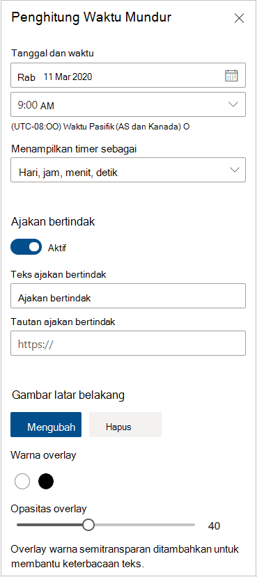Toggle the Ajakan bertindak Aktif switch
Screen dimensions: 257x577
point(26,247)
